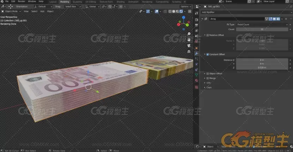Screen dimensions: 293x152
Task: Switch to the Shading workspace tab
Action: coord(120,2)
